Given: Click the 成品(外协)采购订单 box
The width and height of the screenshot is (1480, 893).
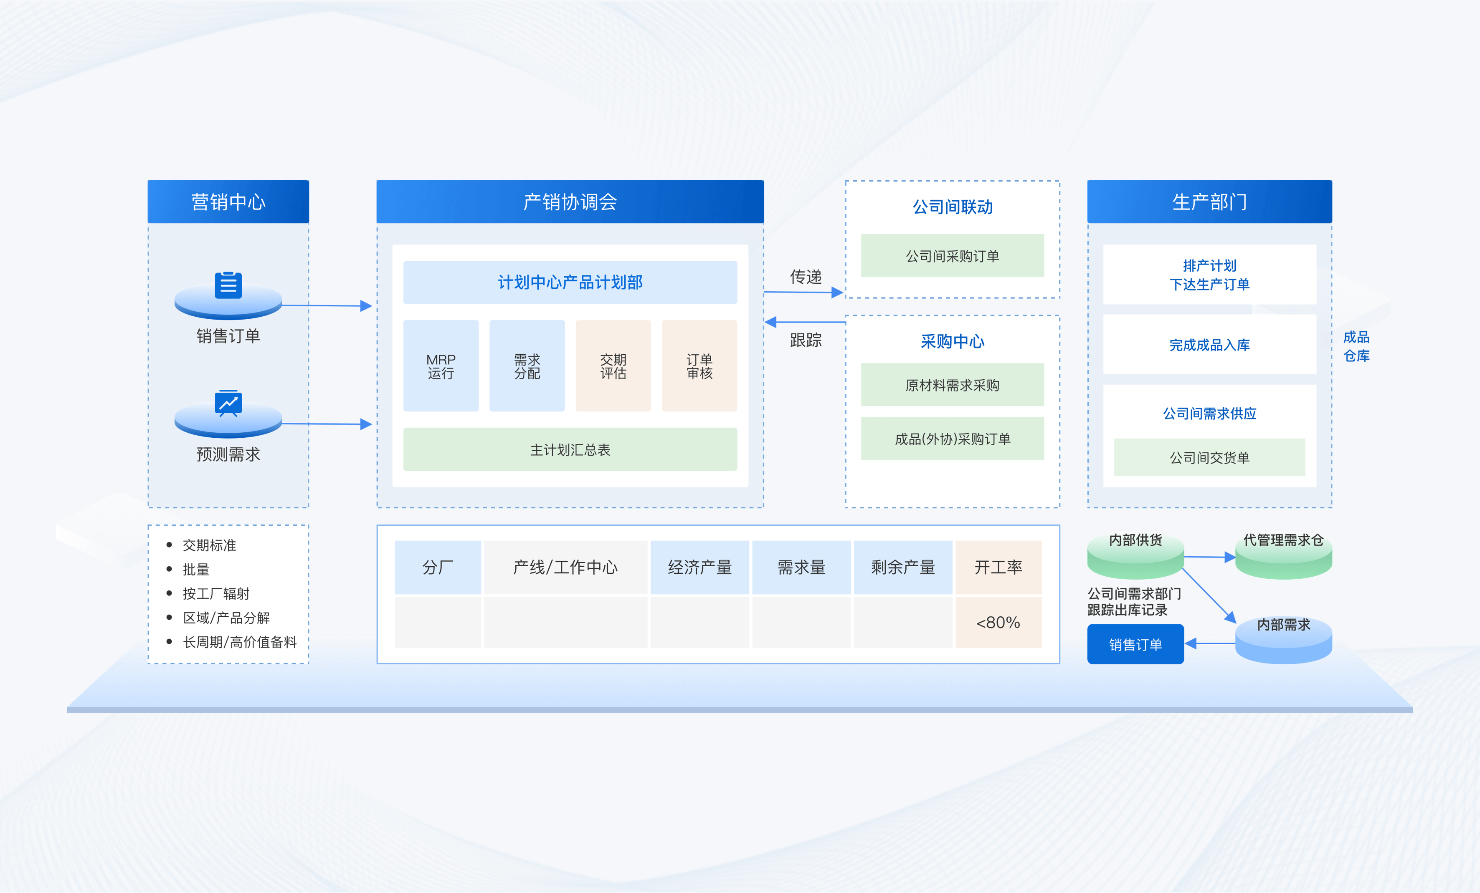Looking at the screenshot, I should tap(952, 439).
